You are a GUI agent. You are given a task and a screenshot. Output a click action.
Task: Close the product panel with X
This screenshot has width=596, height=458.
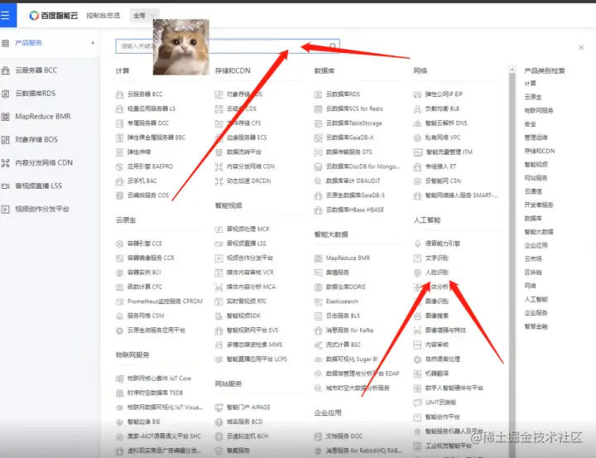[581, 47]
